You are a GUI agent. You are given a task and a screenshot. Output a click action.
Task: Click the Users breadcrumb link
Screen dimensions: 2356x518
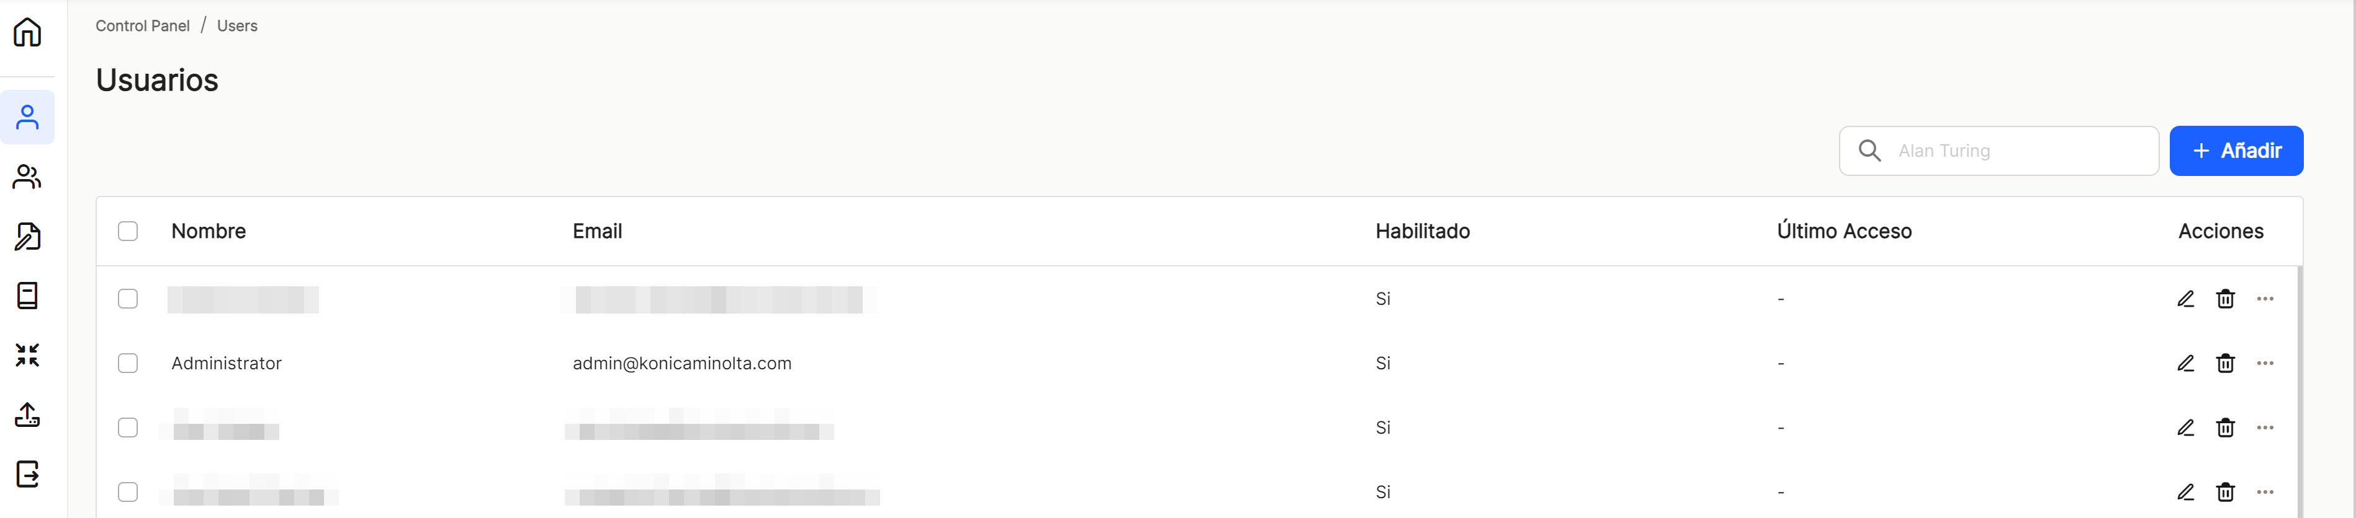pyautogui.click(x=237, y=25)
